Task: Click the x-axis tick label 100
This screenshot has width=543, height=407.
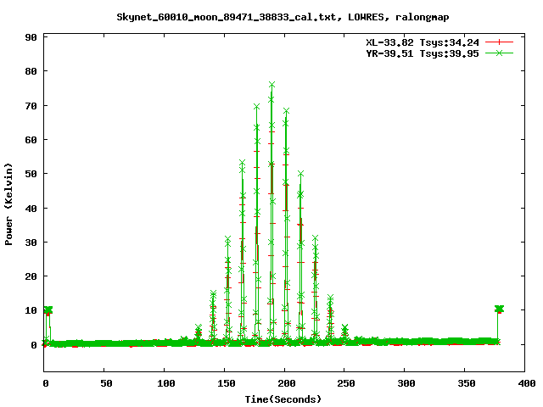Action: tap(166, 383)
